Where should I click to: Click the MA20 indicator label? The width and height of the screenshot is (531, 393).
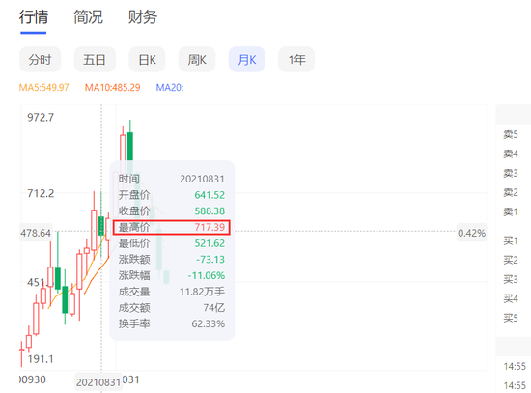pos(170,88)
